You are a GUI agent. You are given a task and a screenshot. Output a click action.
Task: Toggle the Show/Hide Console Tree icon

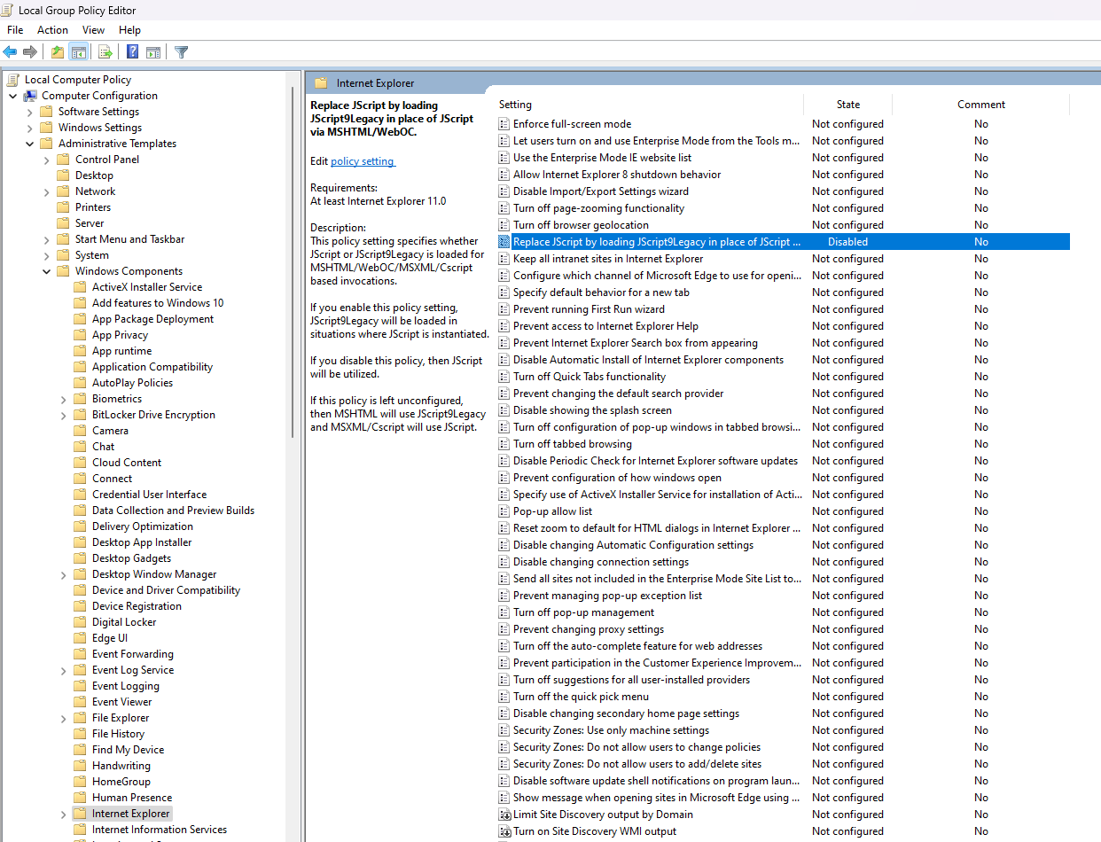coord(79,51)
